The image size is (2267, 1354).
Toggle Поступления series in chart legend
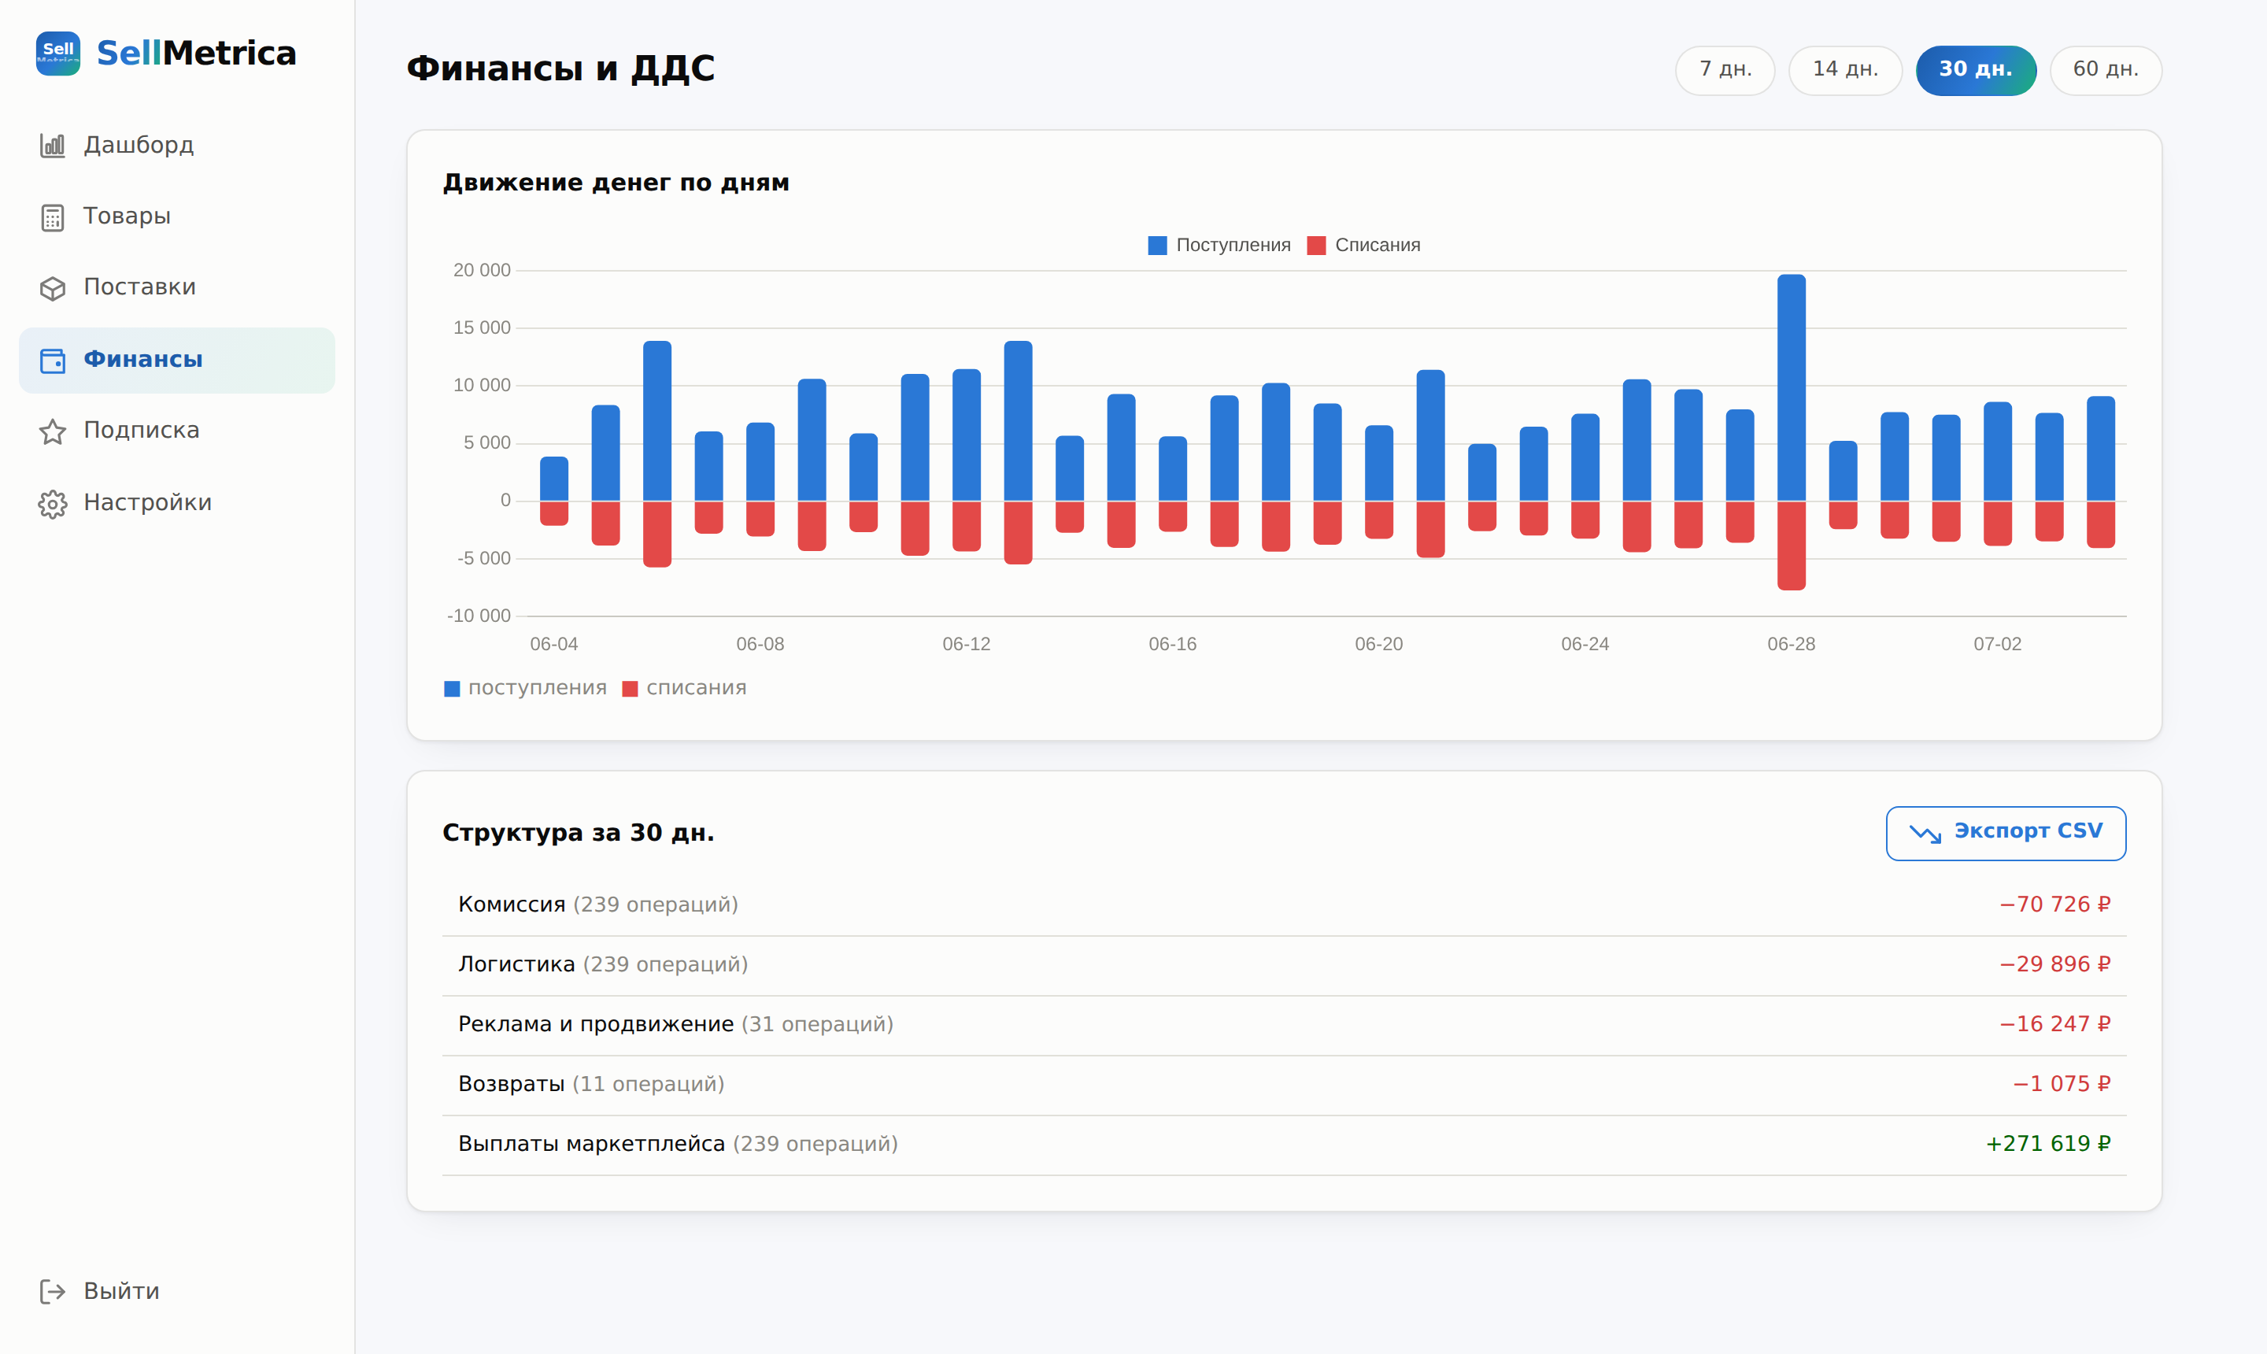[1219, 246]
